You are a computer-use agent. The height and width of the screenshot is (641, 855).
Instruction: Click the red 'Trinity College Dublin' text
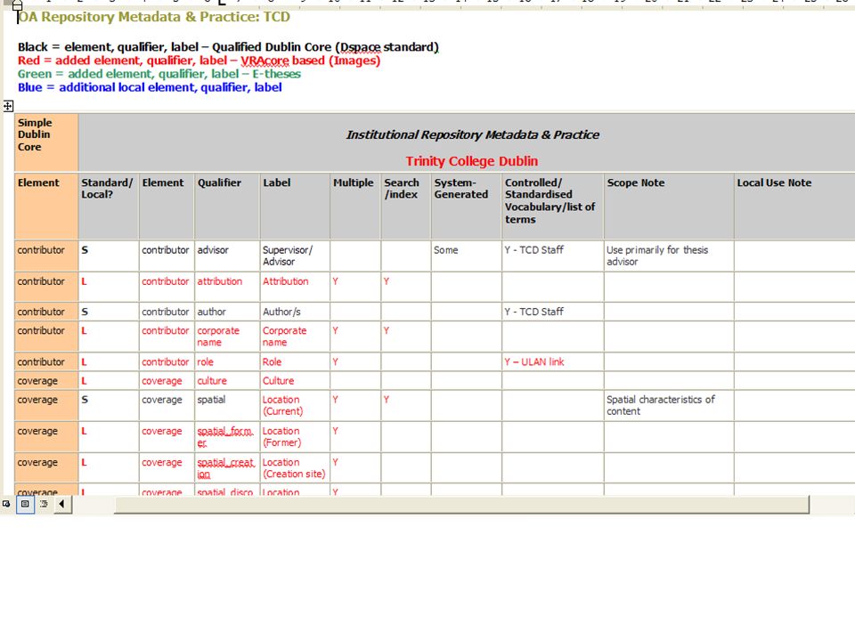point(472,161)
